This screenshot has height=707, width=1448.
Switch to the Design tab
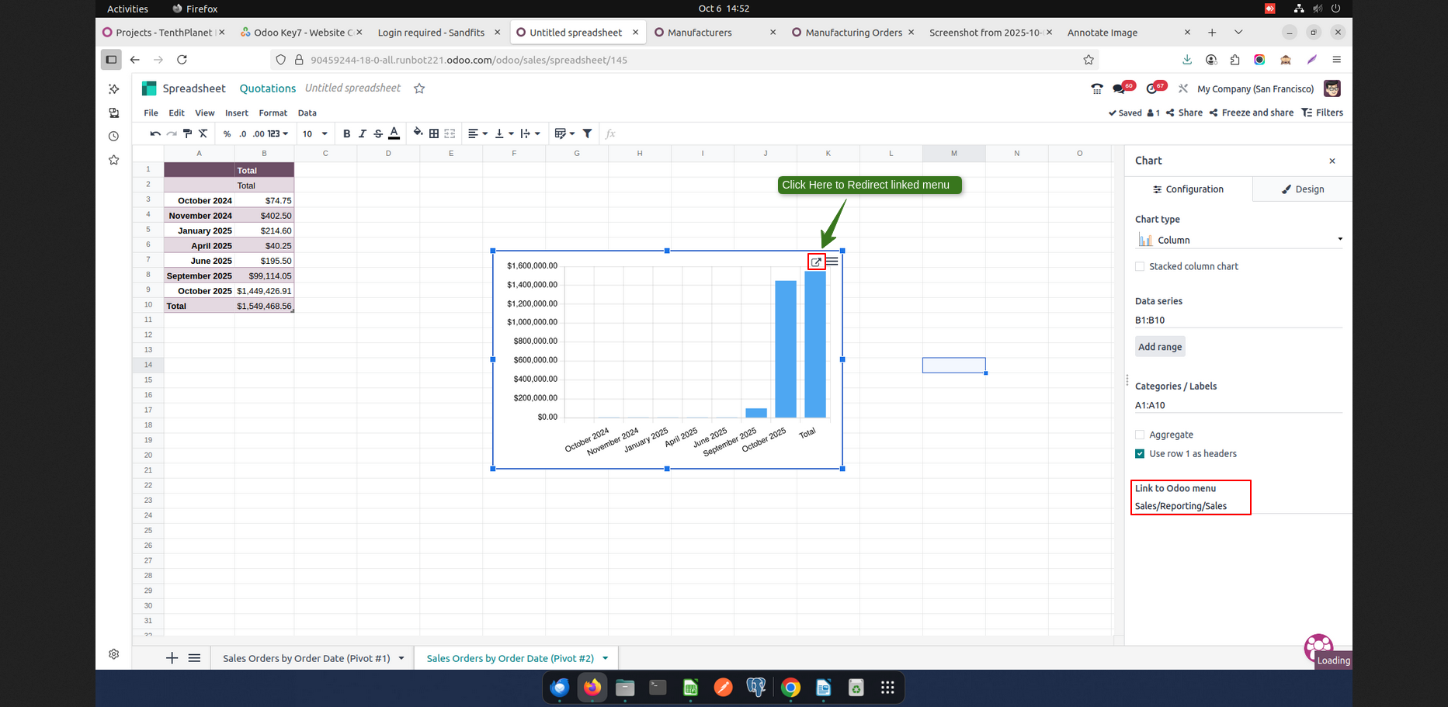1302,189
